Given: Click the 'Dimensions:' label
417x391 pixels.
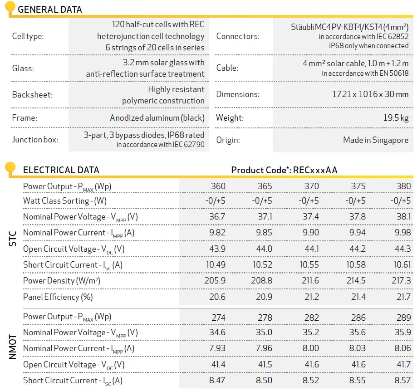Looking at the screenshot, I should point(238,94).
